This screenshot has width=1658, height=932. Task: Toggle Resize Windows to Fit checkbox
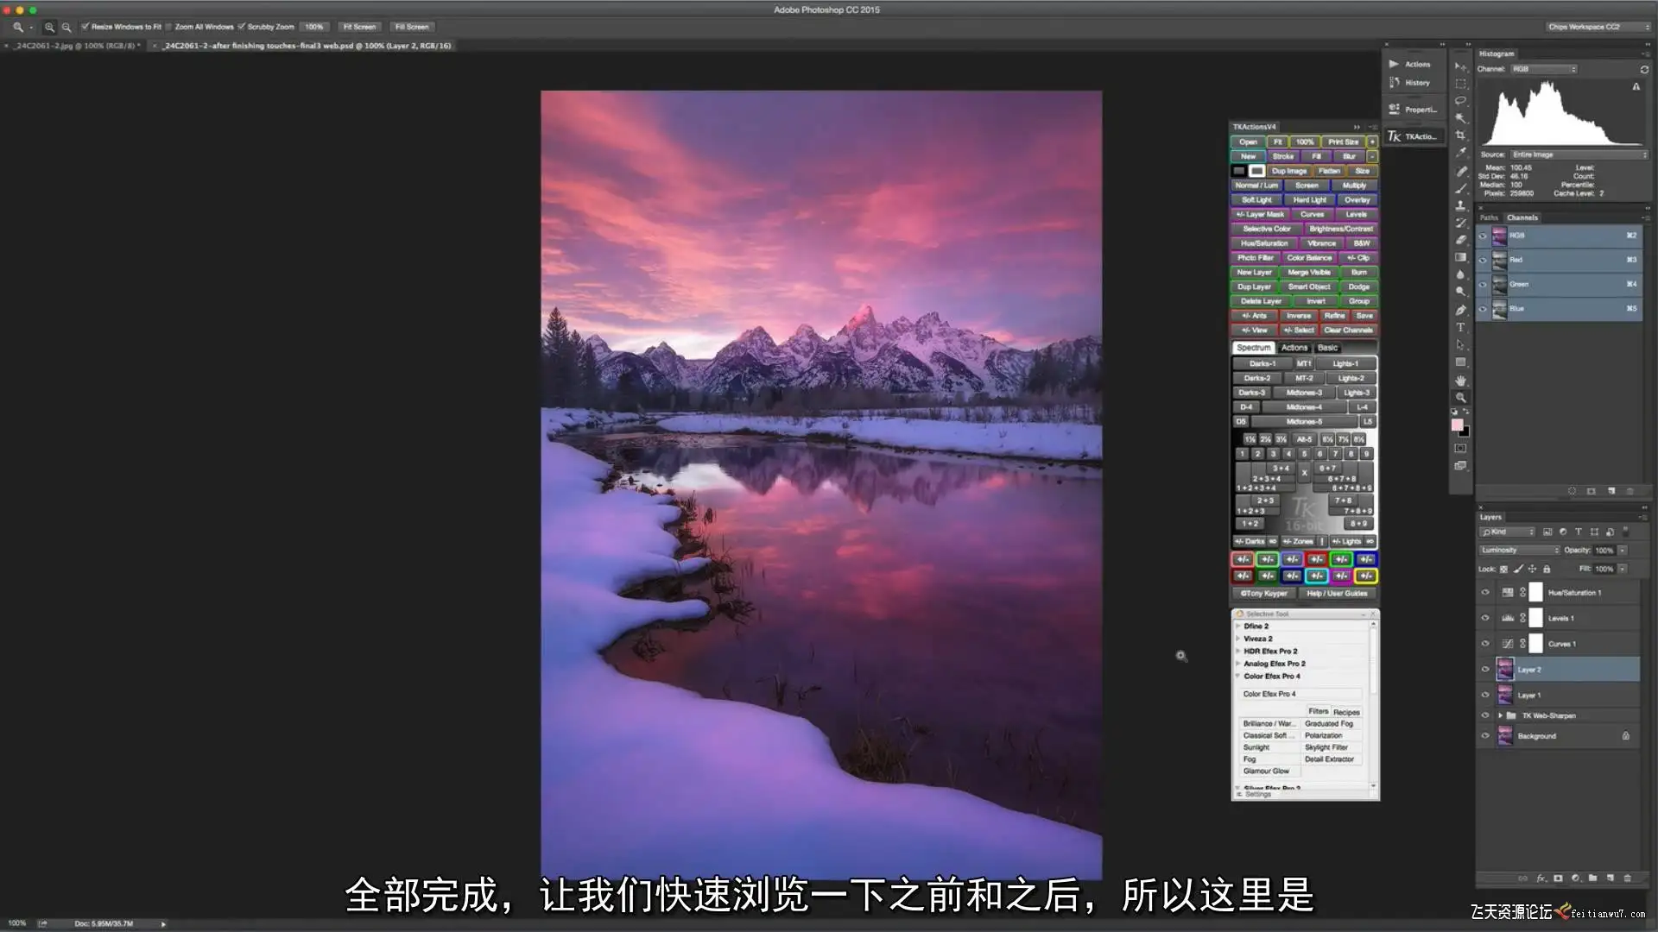click(x=85, y=27)
